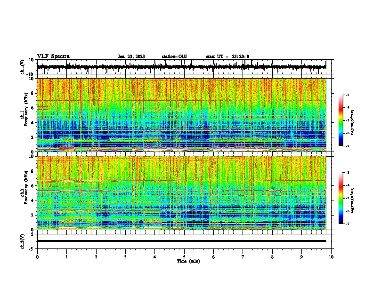
Task: Click the "2" kHz tick on ch.1 frequency axis
Action: 32,137
